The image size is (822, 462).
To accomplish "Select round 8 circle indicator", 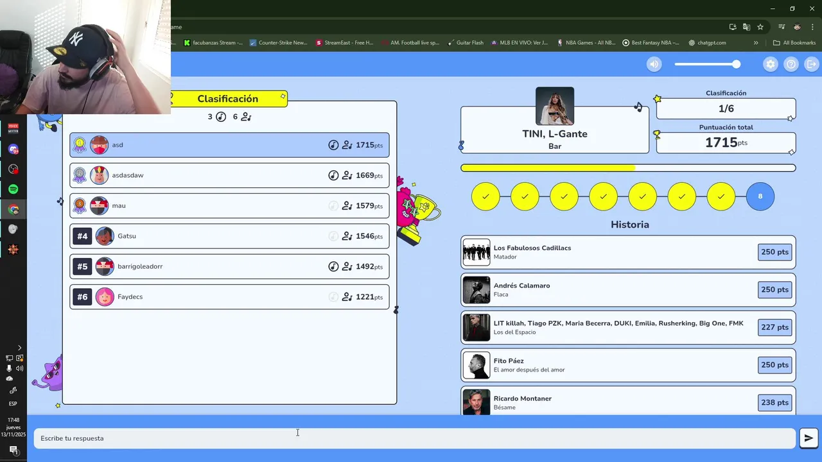I will click(x=760, y=196).
